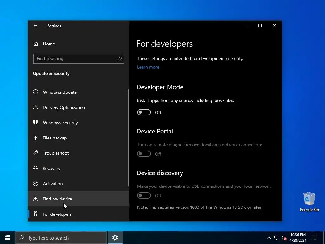The width and height of the screenshot is (325, 244).
Task: Click the Activation checkmark icon
Action: [x=36, y=184]
